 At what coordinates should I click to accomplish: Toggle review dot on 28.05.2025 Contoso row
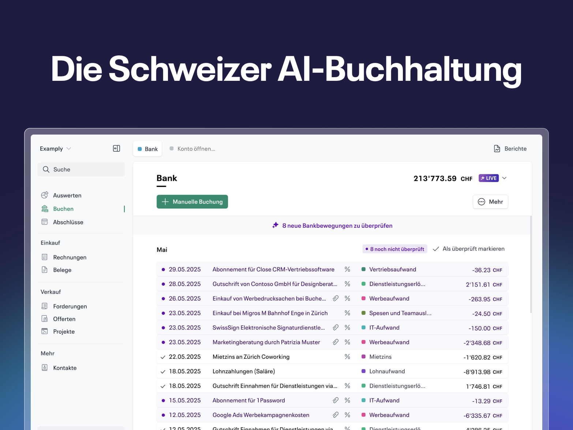[x=163, y=284]
